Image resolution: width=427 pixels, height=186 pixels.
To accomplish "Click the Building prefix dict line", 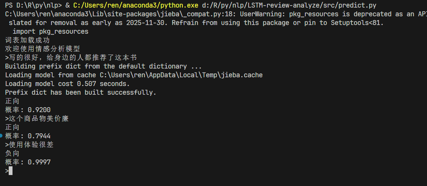I will (103, 66).
